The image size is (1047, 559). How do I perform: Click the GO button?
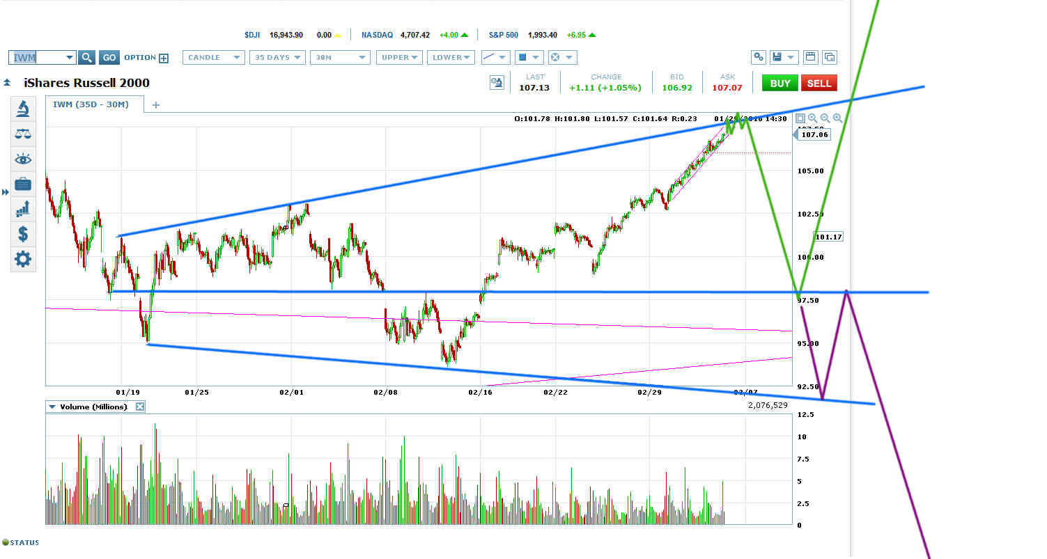pyautogui.click(x=109, y=58)
